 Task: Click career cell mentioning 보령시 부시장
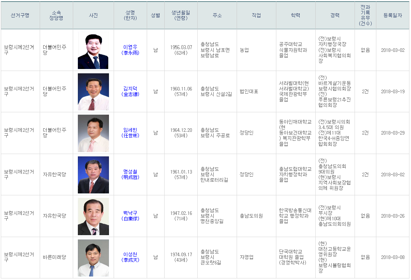[334, 216]
